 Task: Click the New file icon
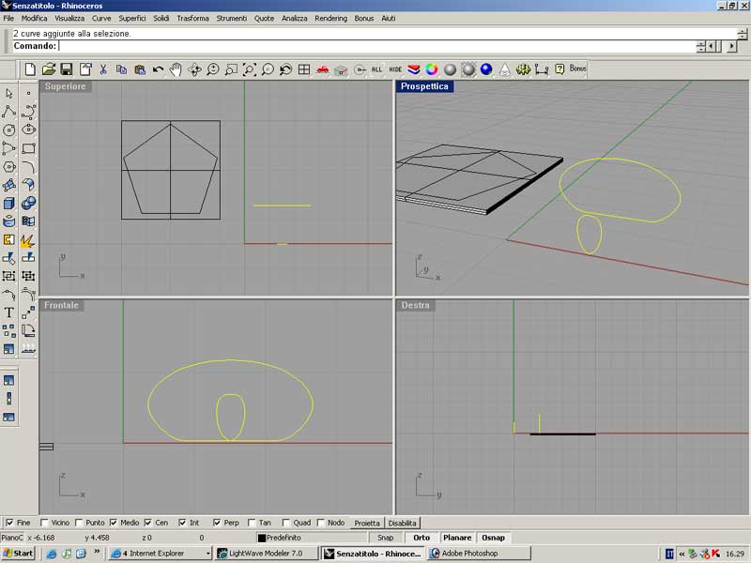click(x=30, y=69)
